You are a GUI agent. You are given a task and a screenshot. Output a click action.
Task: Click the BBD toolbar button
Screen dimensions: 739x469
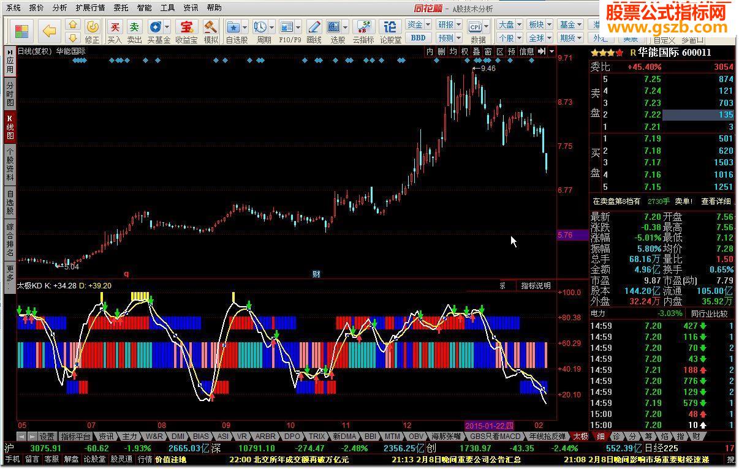(419, 37)
